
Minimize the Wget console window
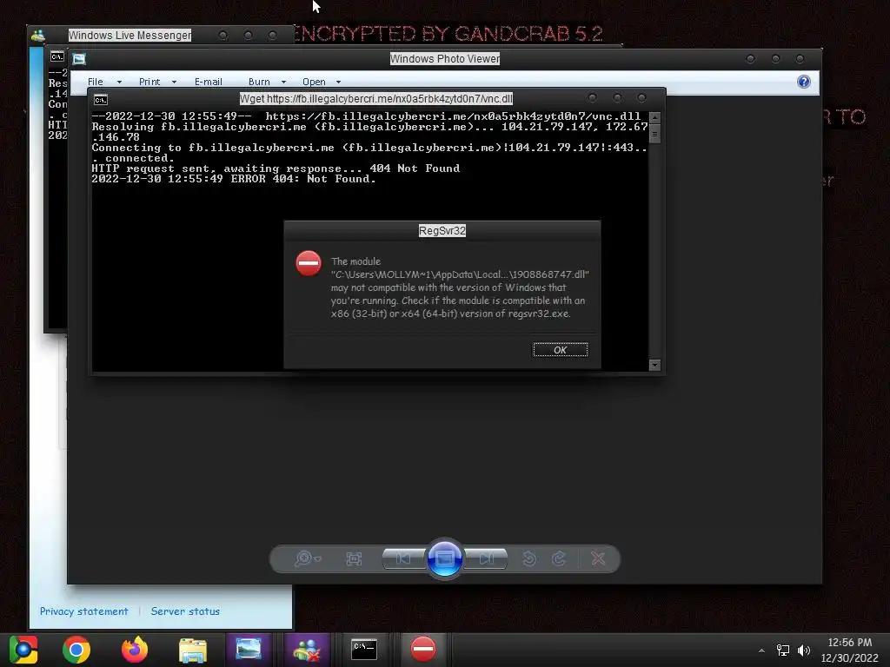click(593, 98)
